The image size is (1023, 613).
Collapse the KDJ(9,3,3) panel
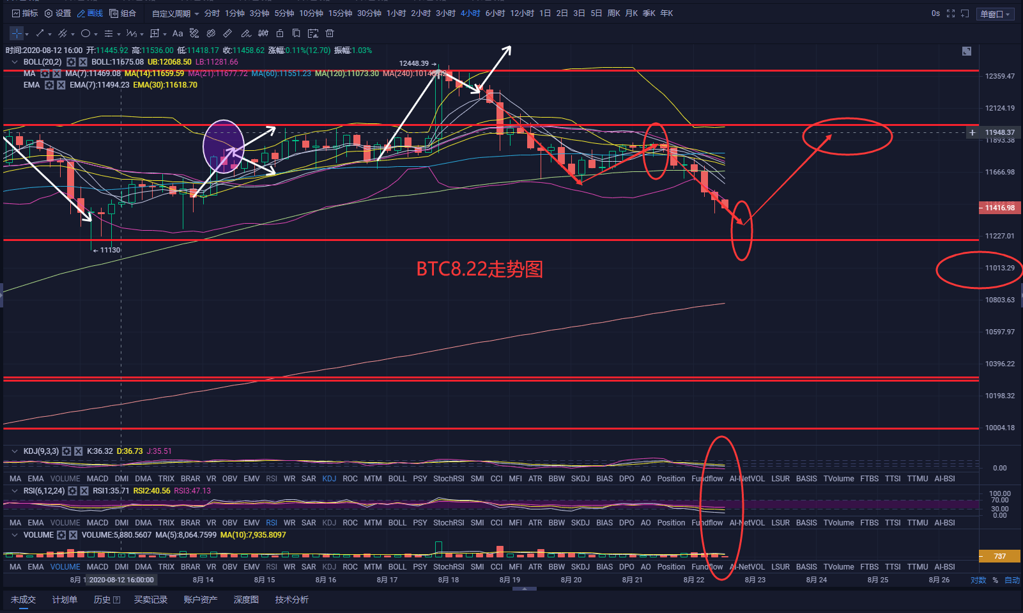15,451
